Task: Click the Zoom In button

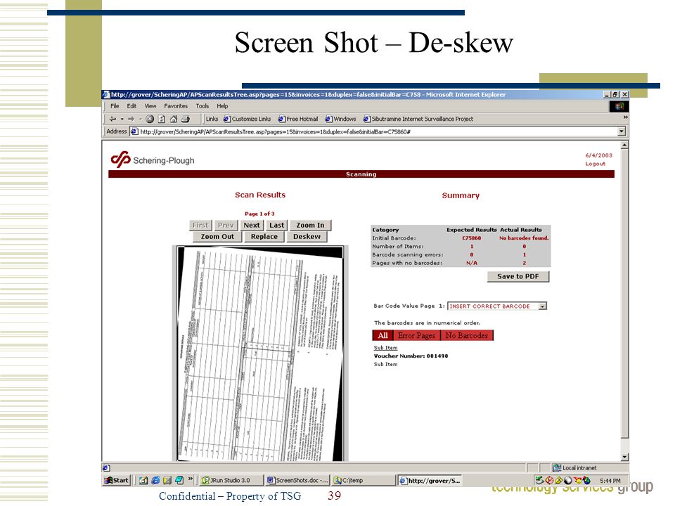Action: [310, 226]
